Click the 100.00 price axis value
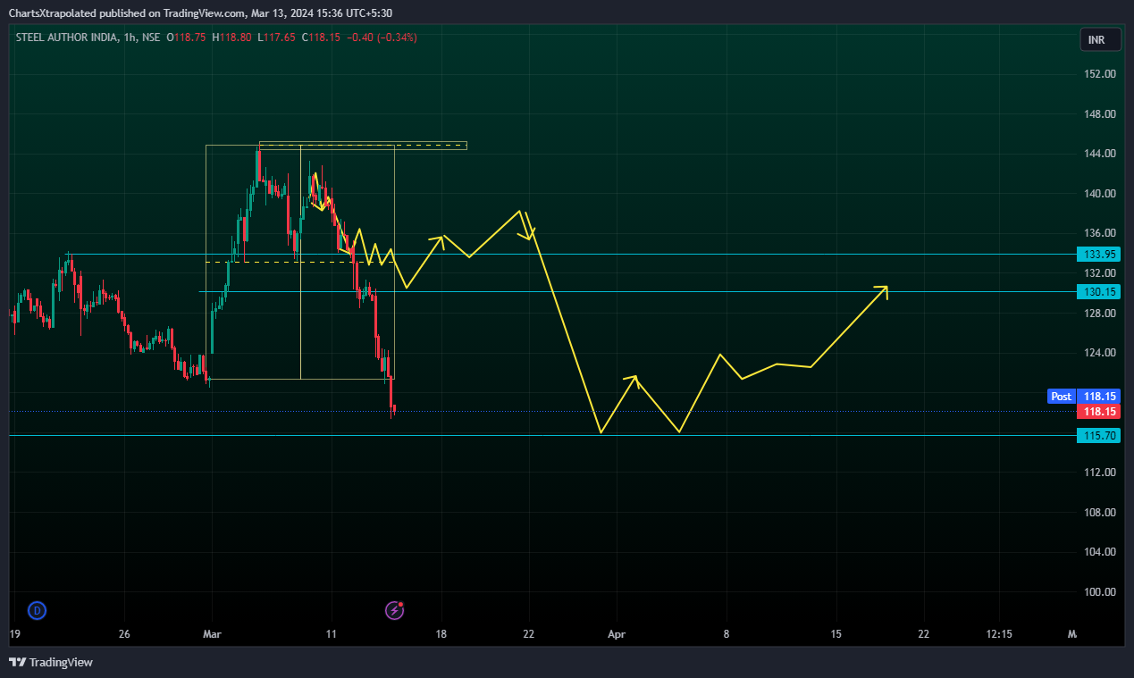 1098,592
